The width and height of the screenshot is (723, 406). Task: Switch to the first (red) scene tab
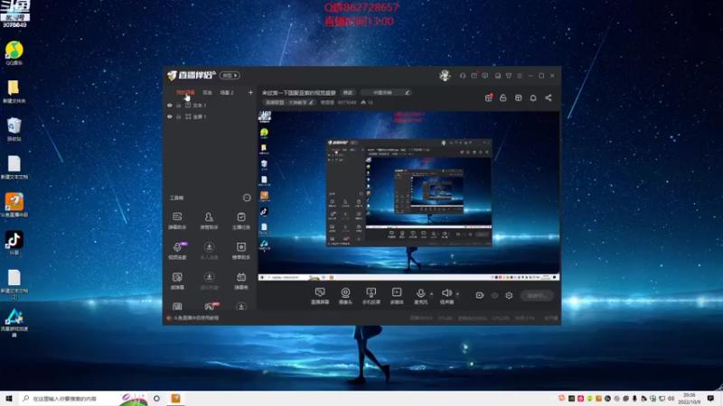[x=185, y=93]
